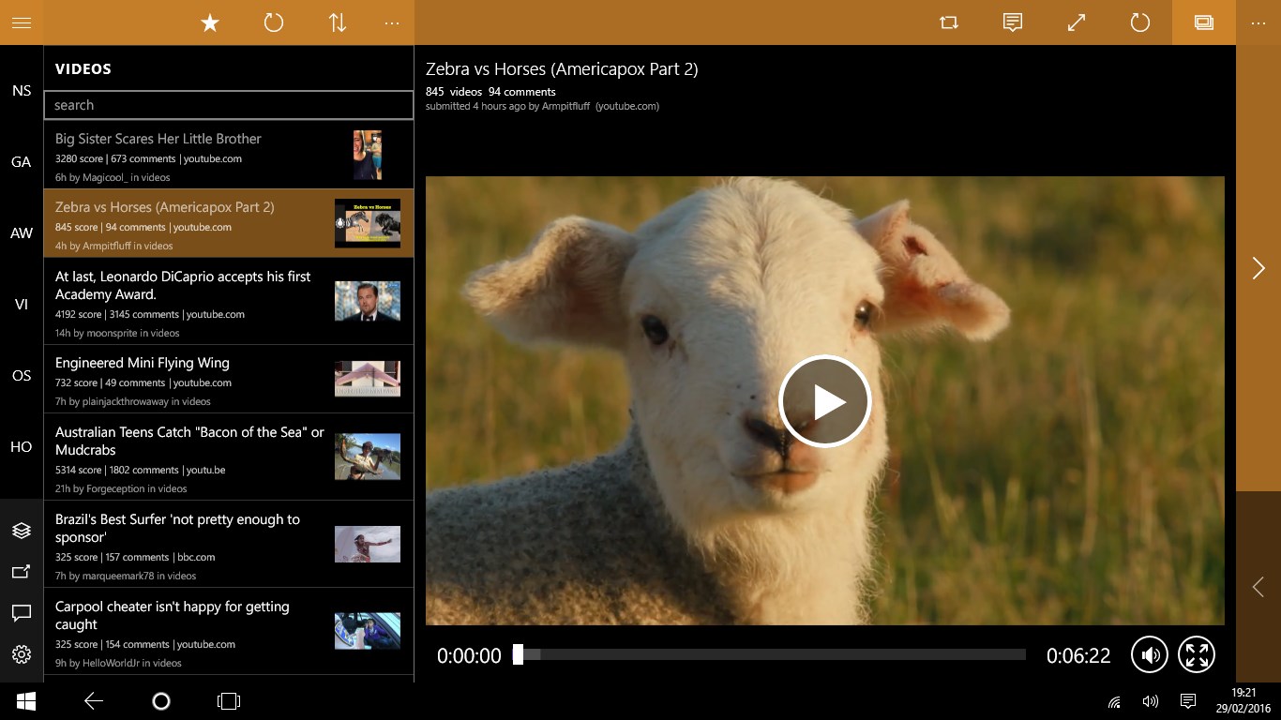The width and height of the screenshot is (1281, 720).
Task: Click the (youtube.com) source link in header
Action: click(x=627, y=106)
